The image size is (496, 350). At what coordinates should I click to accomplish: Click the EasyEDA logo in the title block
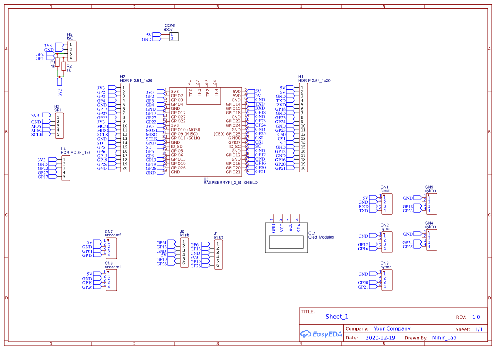(321, 334)
